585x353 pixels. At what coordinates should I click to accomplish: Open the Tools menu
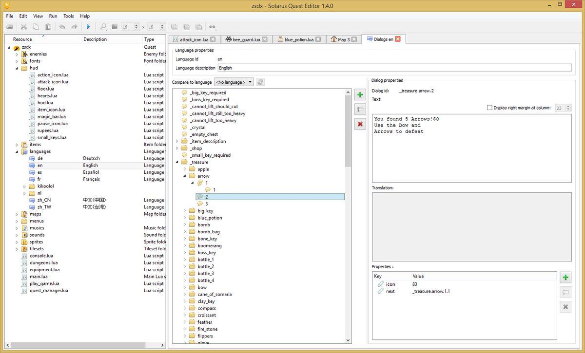click(68, 16)
